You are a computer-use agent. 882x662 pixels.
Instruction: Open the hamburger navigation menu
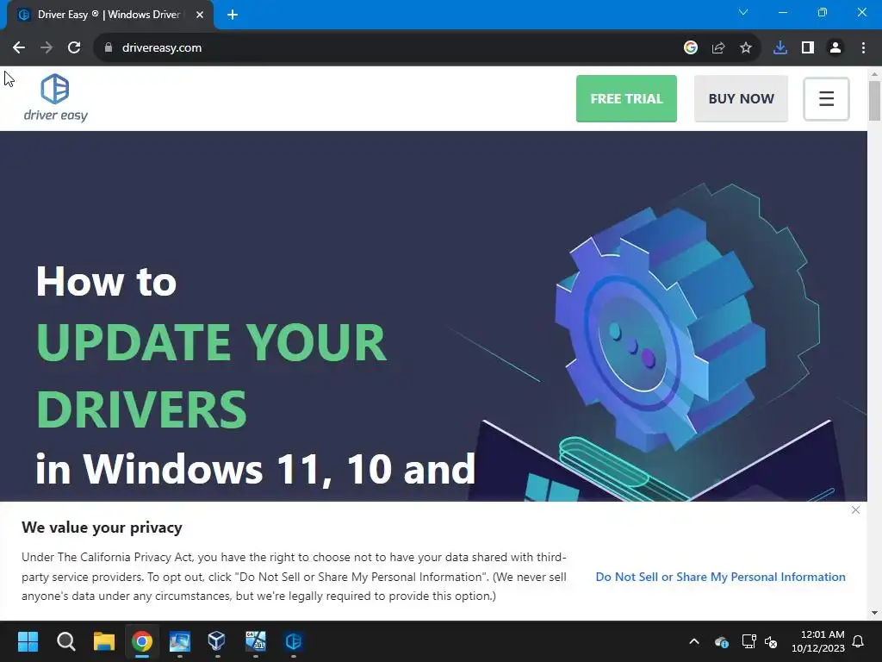(826, 99)
